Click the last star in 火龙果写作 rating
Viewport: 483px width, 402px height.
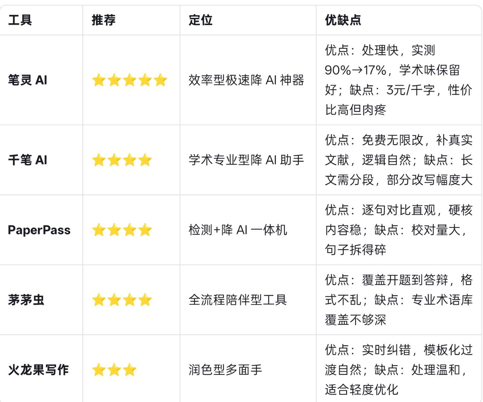coord(129,370)
